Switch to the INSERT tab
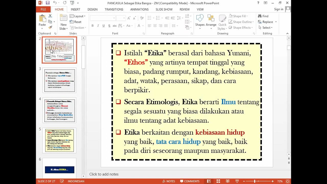327x184 pixels. [75, 9]
